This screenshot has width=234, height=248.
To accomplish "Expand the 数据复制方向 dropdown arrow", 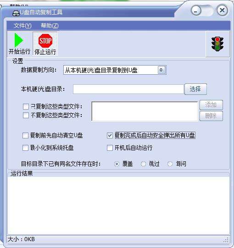I will coord(162,70).
